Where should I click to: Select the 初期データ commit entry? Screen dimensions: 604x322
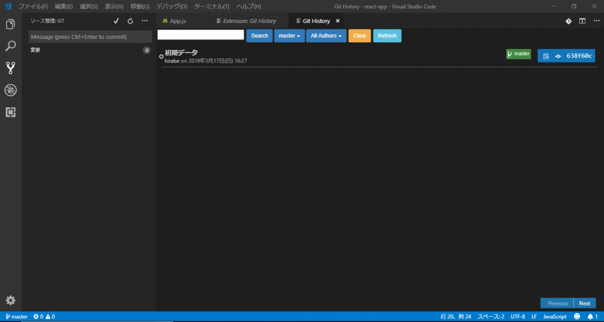pyautogui.click(x=181, y=52)
